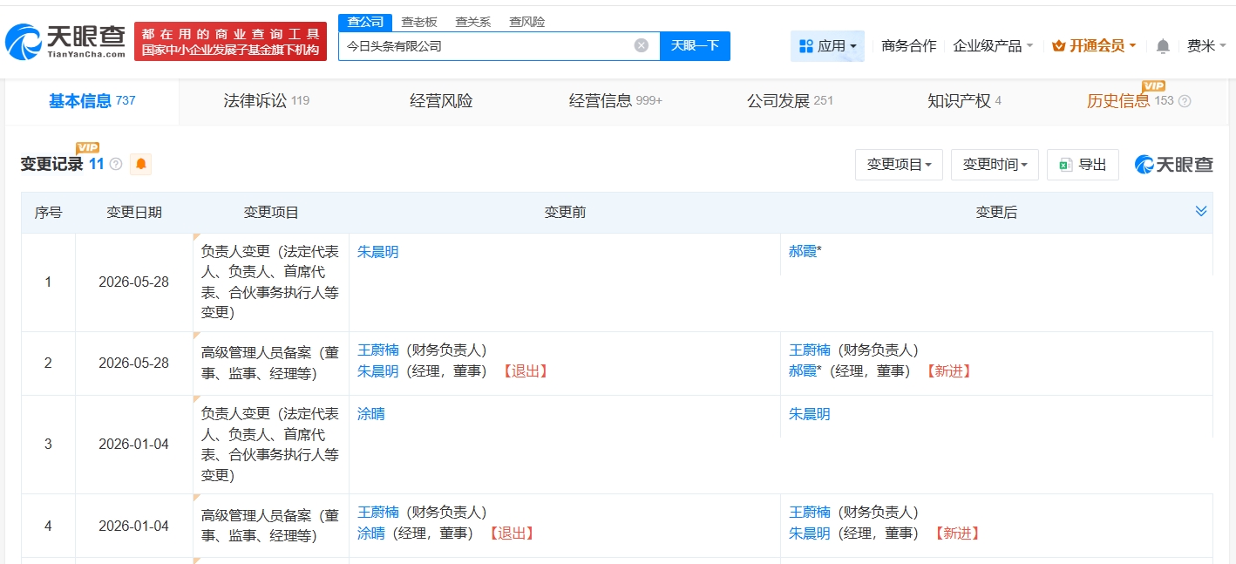Select the 查老板 search tab
This screenshot has width=1236, height=564.
[x=418, y=22]
